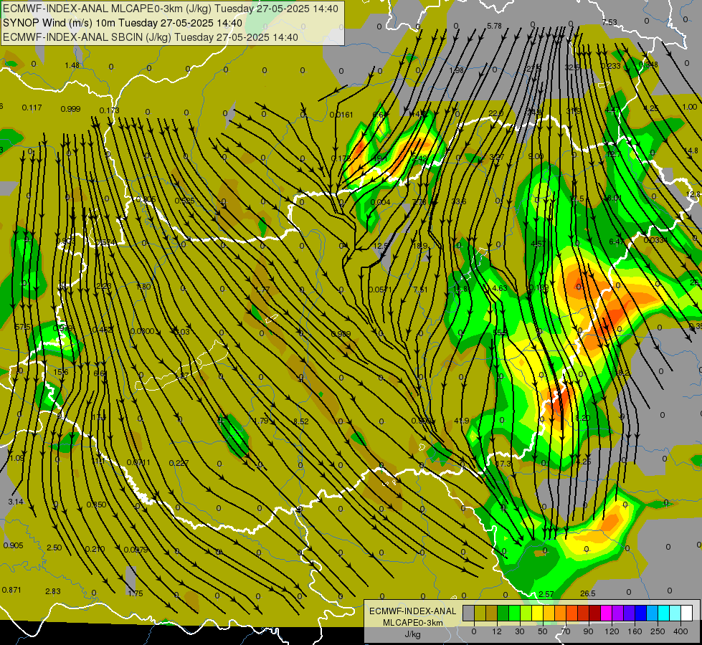This screenshot has width=702, height=645.
Task: Click the map value '0.0979'
Action: point(136,550)
